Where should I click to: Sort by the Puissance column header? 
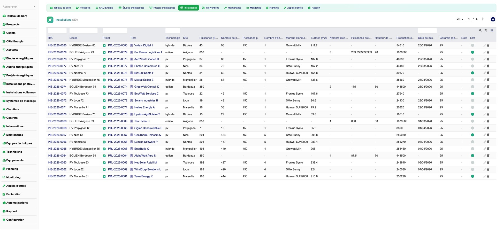pos(209,38)
